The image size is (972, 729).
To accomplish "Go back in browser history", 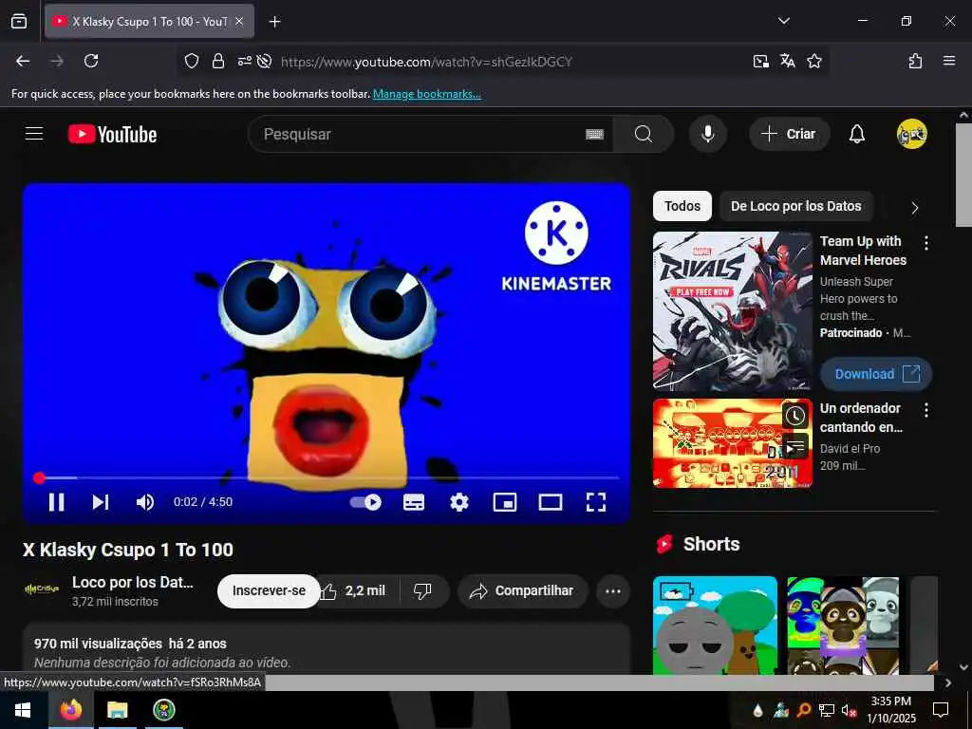I will pyautogui.click(x=23, y=61).
